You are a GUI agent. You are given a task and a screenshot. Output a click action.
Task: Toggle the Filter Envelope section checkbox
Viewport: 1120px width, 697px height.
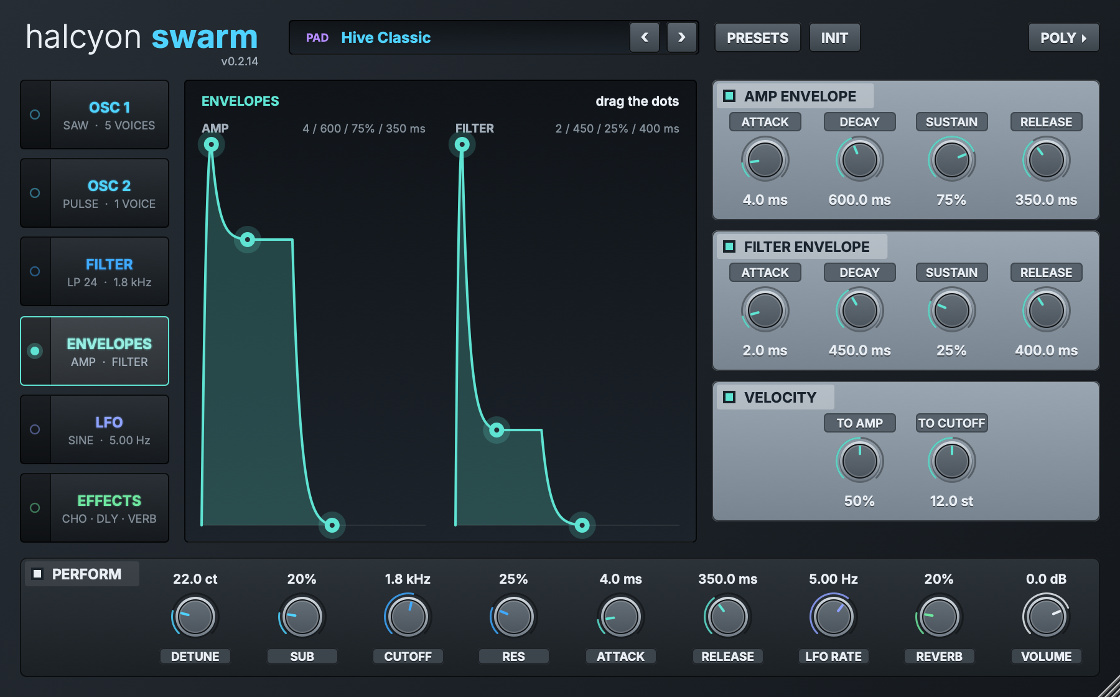(x=729, y=246)
